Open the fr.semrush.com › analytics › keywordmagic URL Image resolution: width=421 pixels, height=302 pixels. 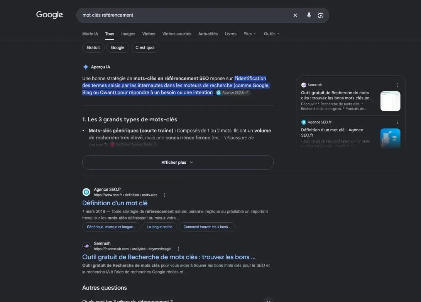coord(132,249)
